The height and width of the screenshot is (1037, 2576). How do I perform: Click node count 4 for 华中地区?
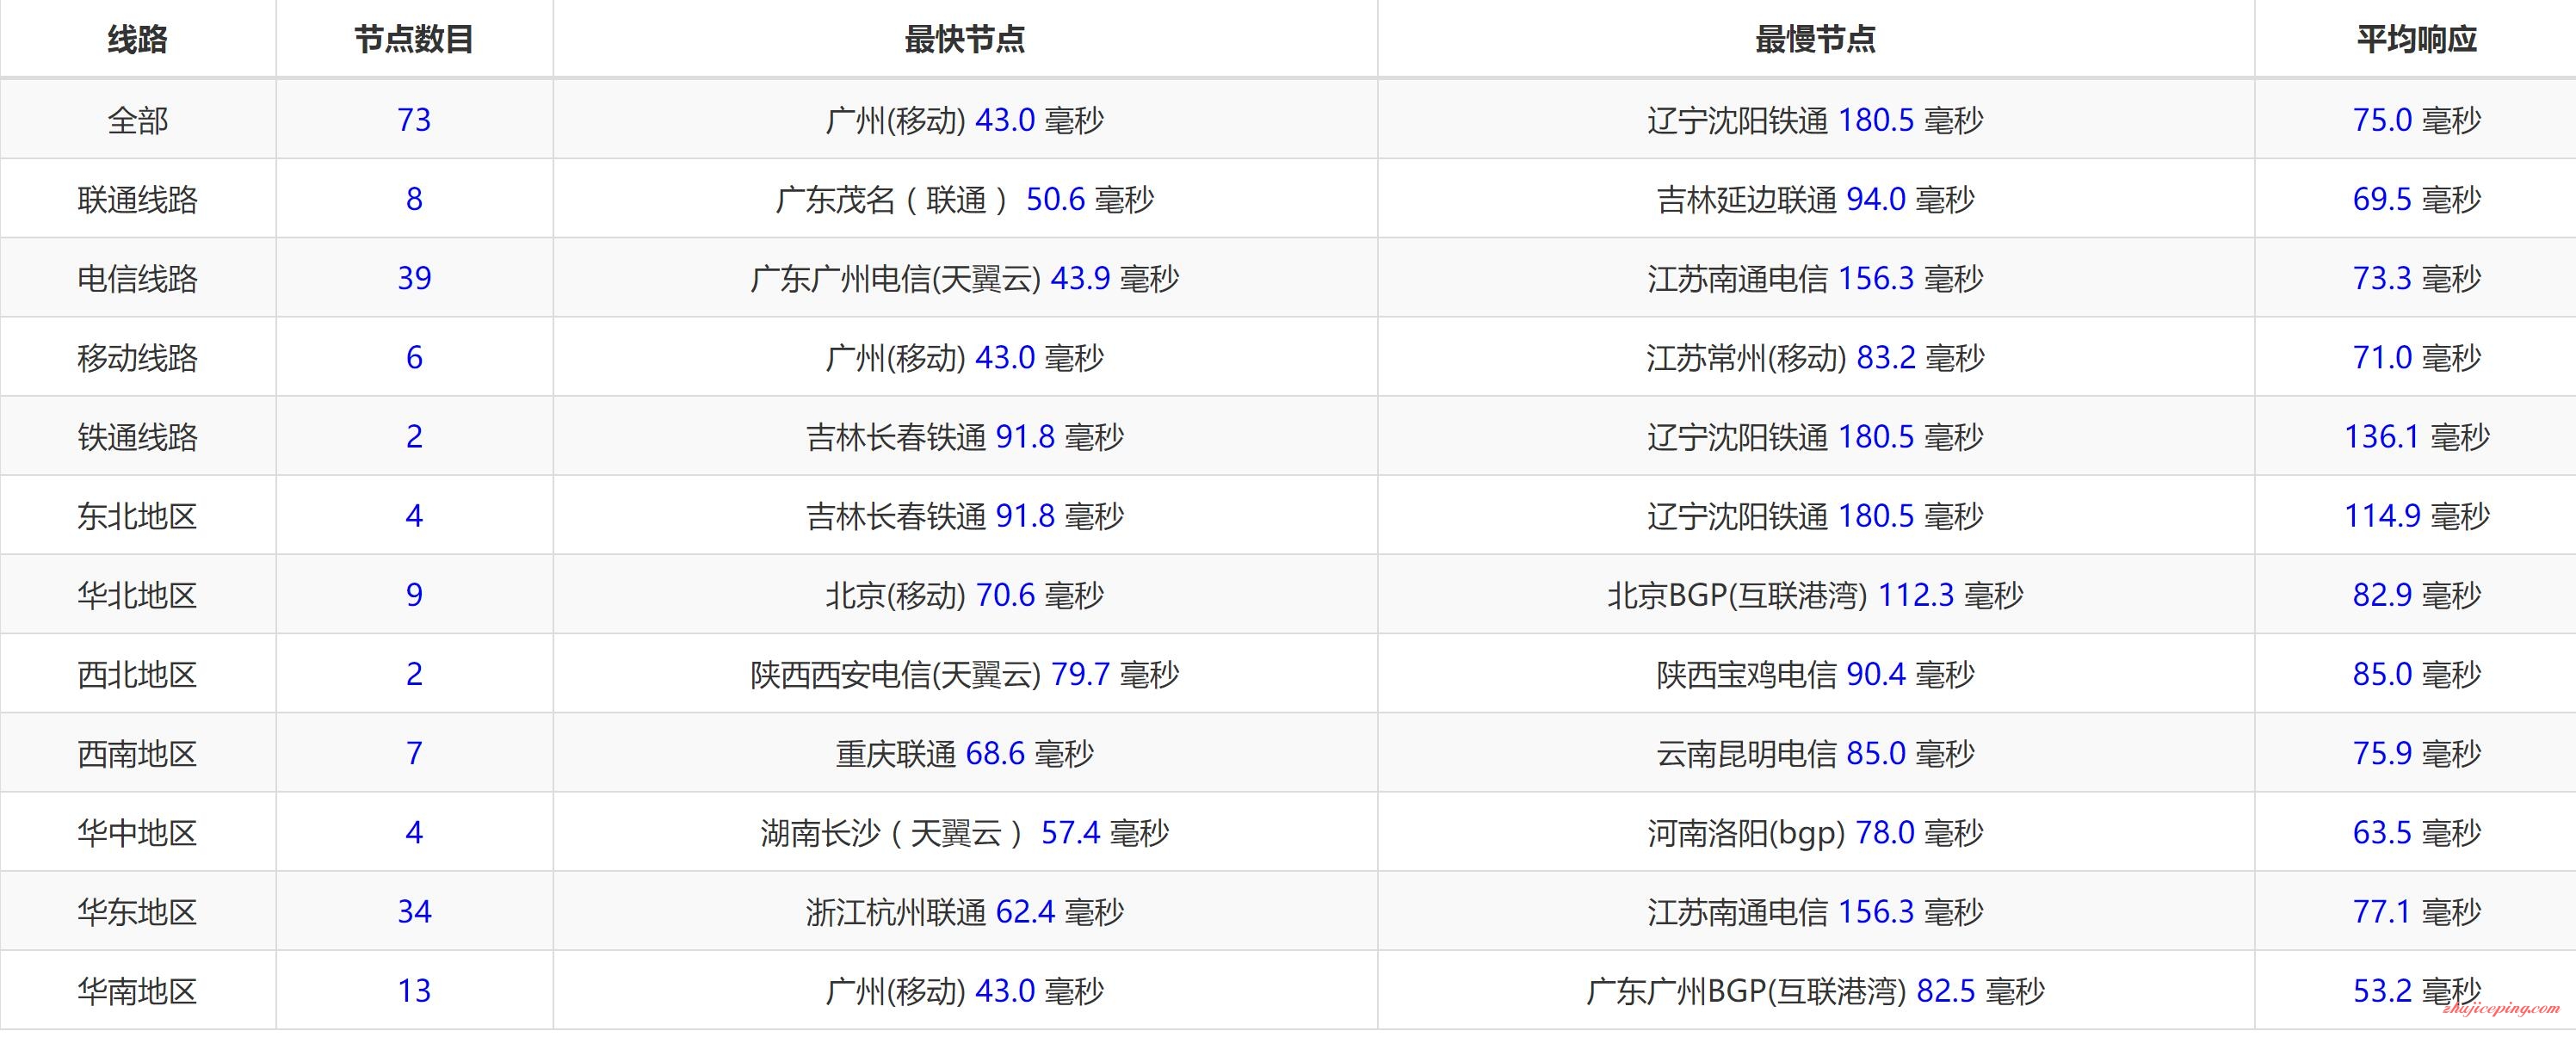(x=414, y=832)
